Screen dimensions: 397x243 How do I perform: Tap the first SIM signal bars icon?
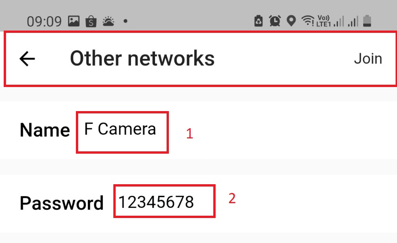tap(339, 21)
